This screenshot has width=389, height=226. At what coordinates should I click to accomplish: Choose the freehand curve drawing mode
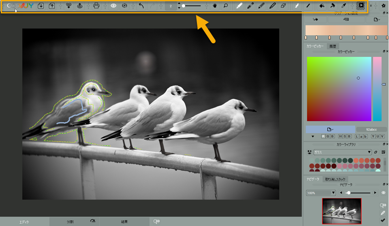pyautogui.click(x=297, y=6)
